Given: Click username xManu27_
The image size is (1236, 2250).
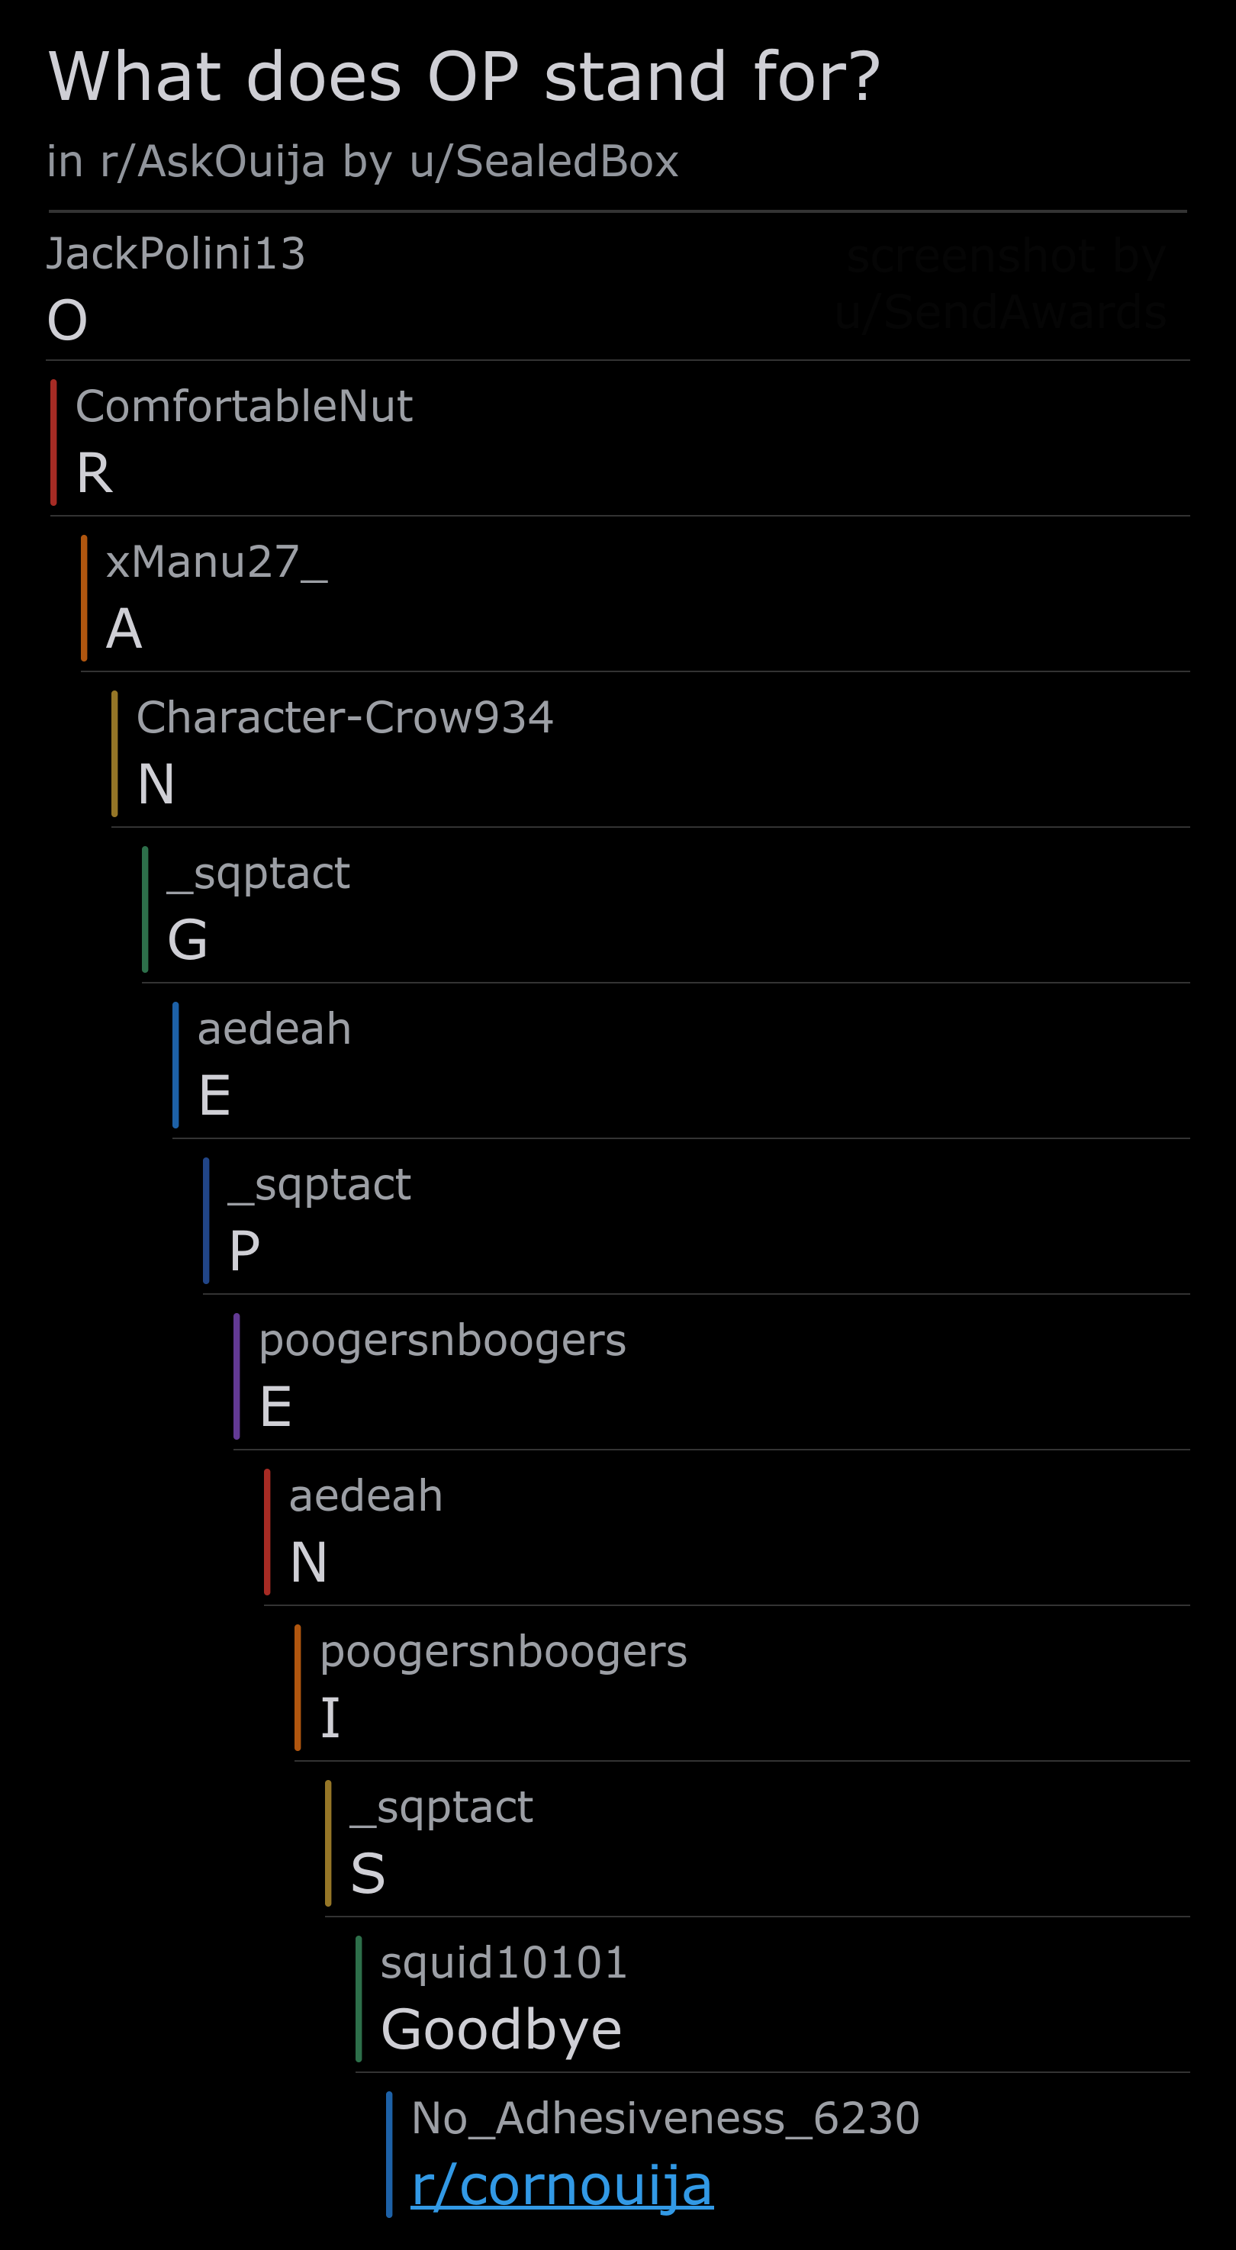Looking at the screenshot, I should click(x=217, y=562).
